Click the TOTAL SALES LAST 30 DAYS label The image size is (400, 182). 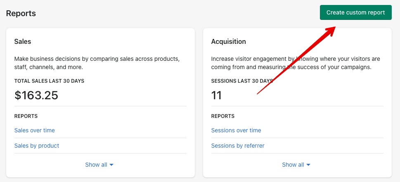(x=49, y=81)
